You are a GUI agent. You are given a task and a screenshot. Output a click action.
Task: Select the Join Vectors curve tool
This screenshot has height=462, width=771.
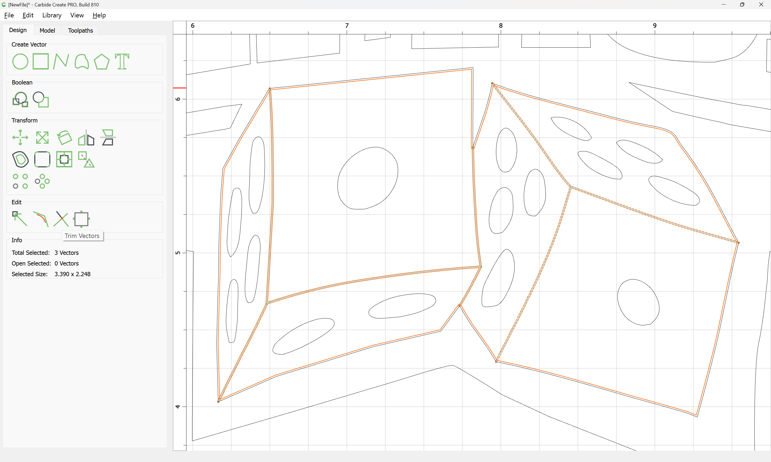tap(41, 219)
